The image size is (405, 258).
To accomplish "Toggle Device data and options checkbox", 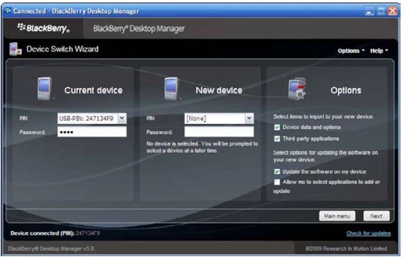I will [x=277, y=127].
